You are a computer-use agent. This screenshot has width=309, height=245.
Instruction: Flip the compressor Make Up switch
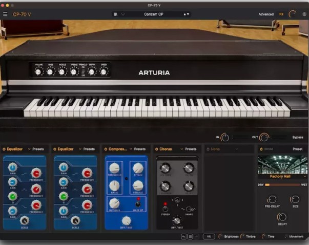point(138,203)
